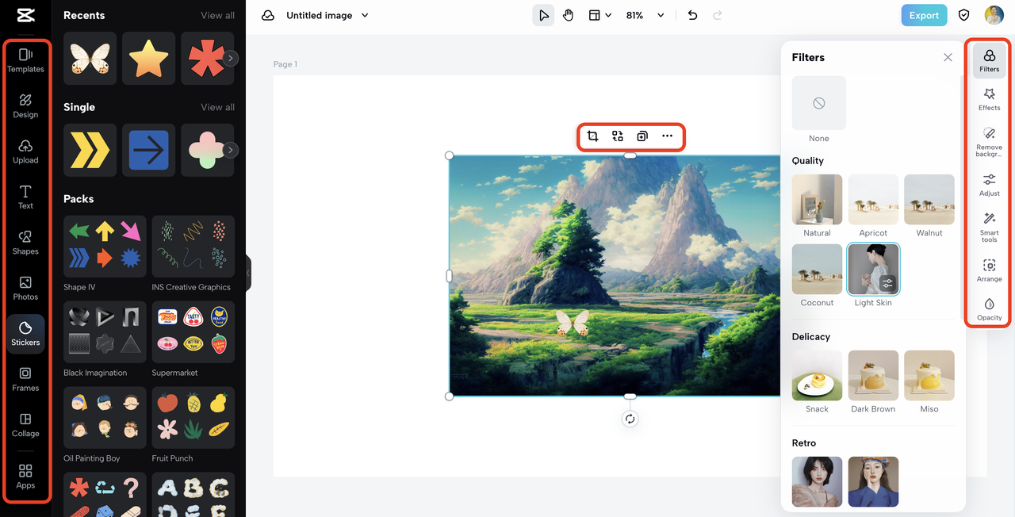Click the rotate handle below image

pos(630,419)
